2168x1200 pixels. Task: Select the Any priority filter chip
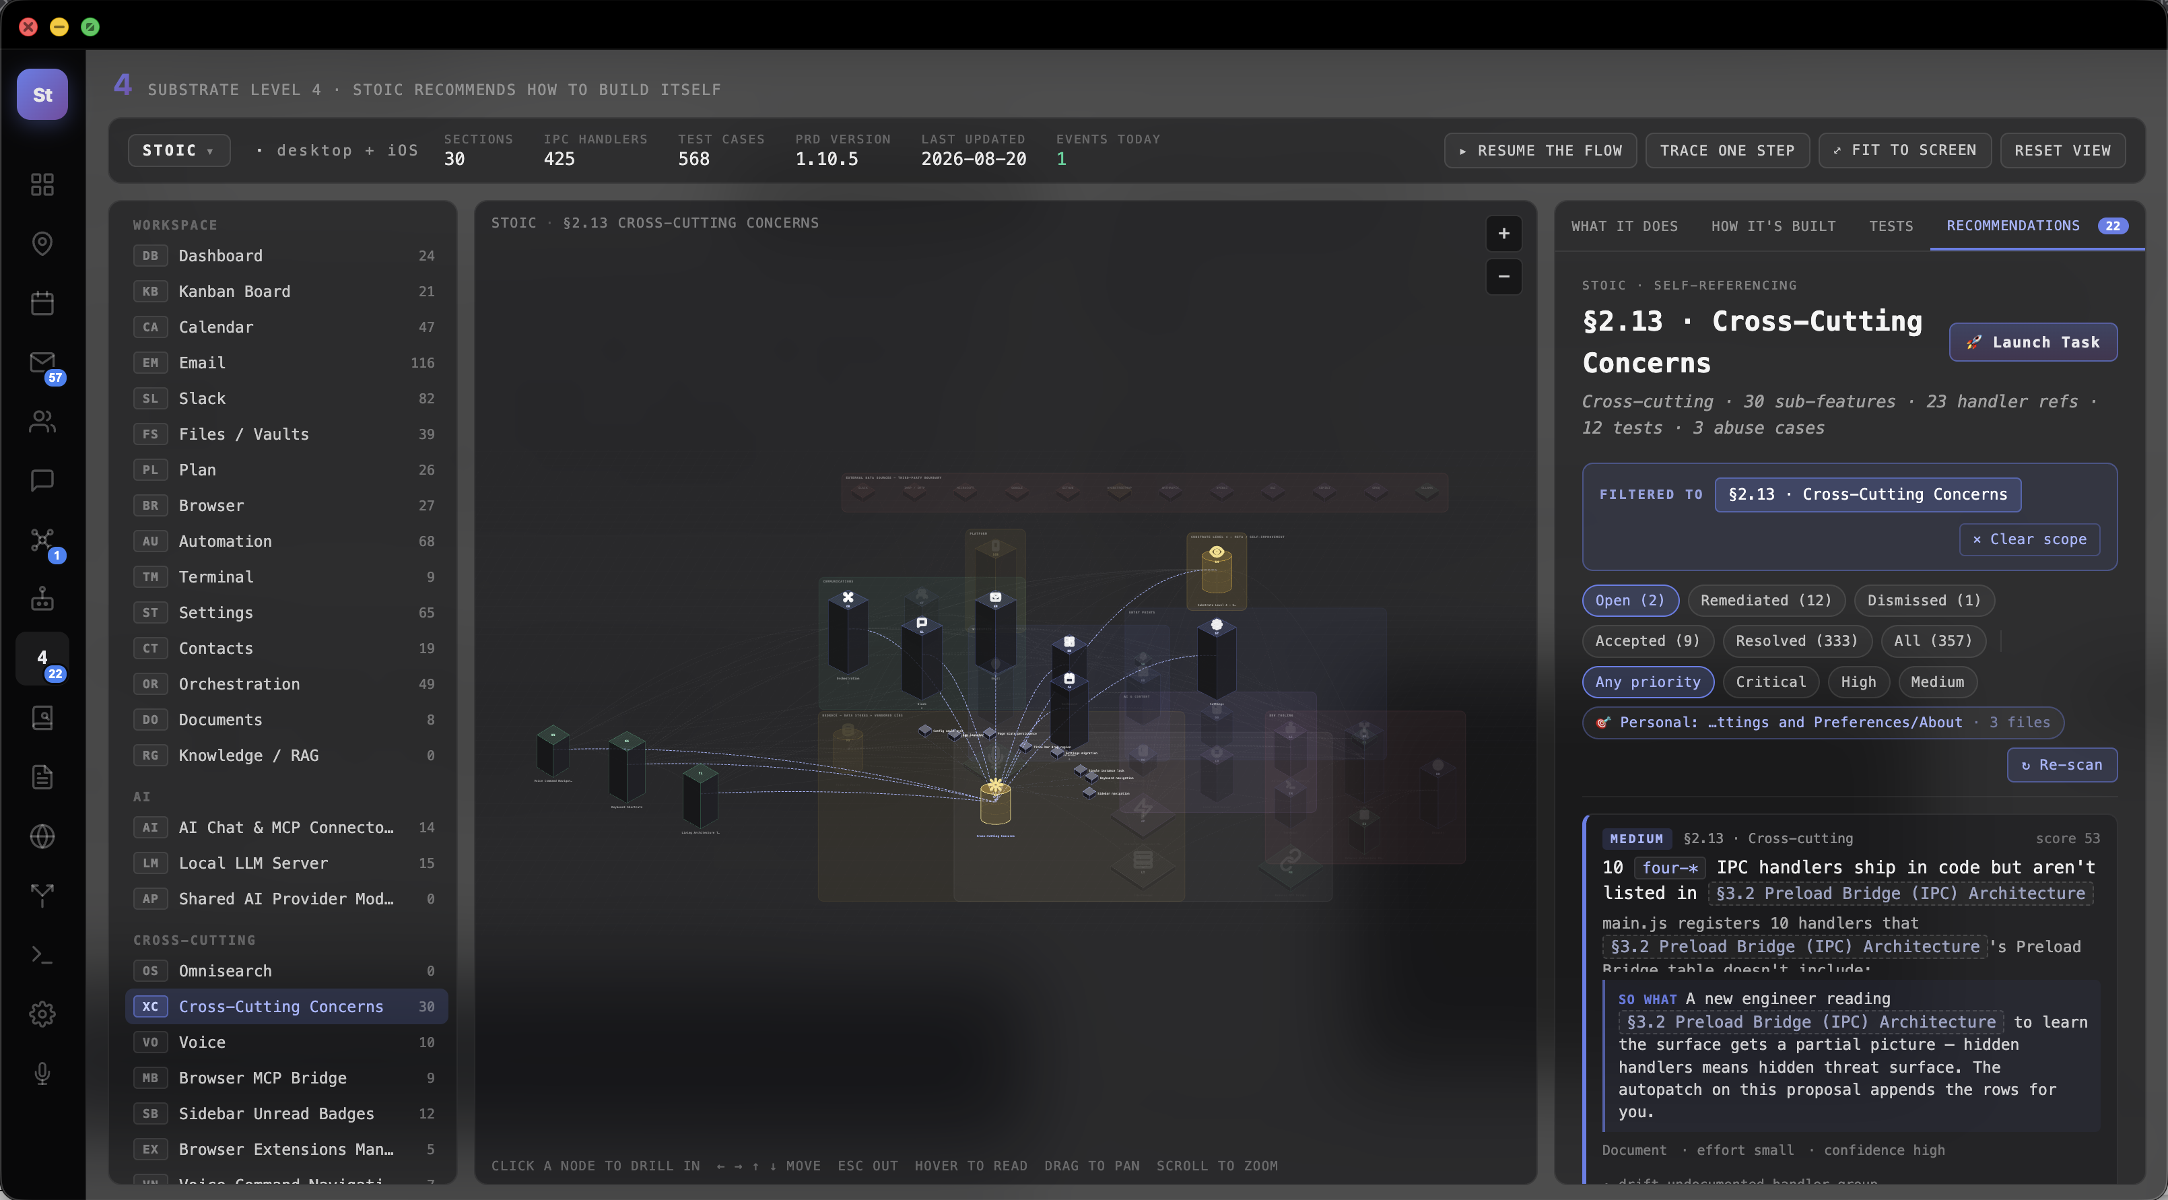click(x=1648, y=681)
